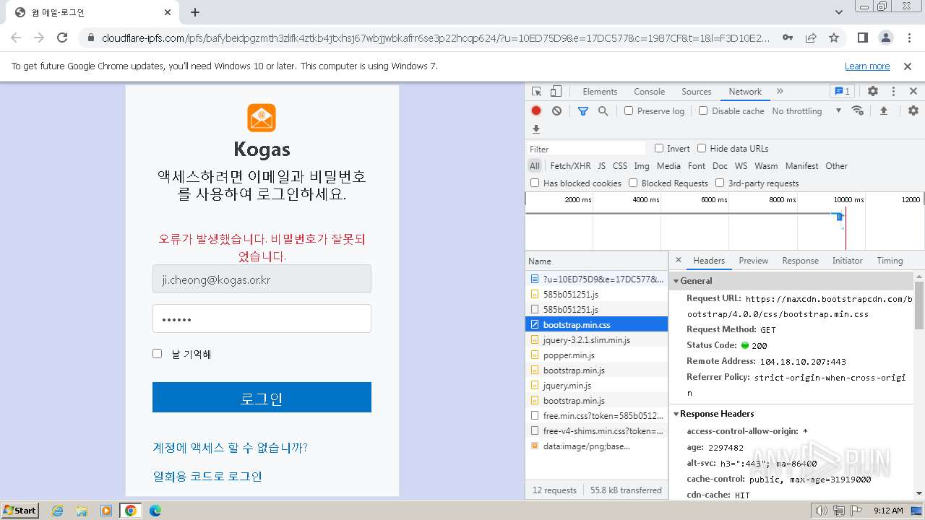This screenshot has height=520, width=925.
Task: Enable Preserve log checkbox
Action: 629,110
